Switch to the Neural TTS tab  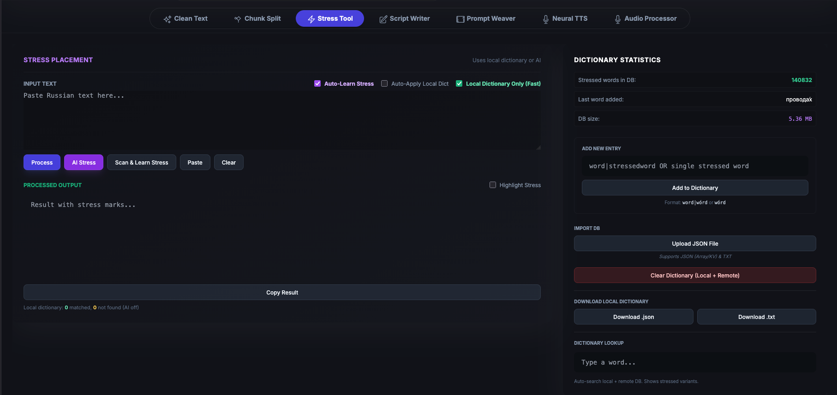[565, 18]
